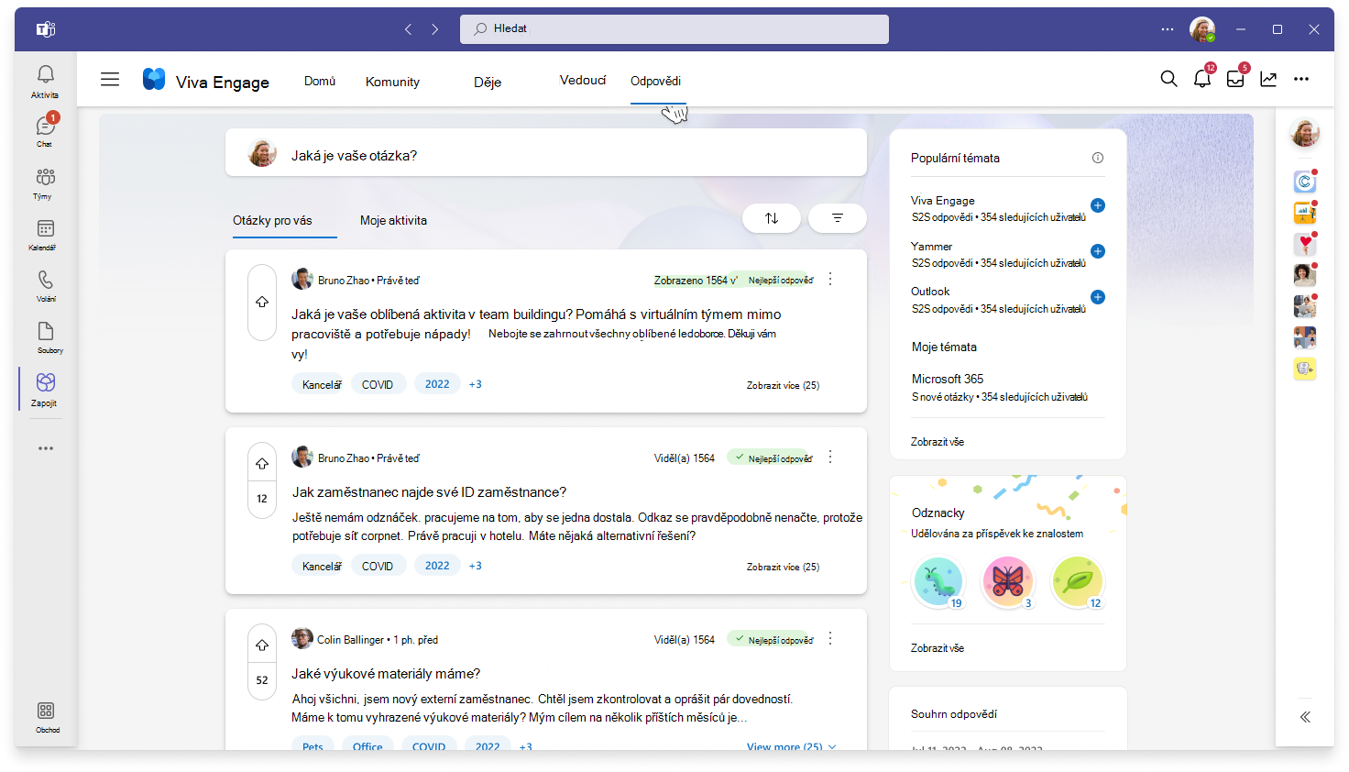Expand tags with +3 on team building post
This screenshot has width=1349, height=772.
475,384
